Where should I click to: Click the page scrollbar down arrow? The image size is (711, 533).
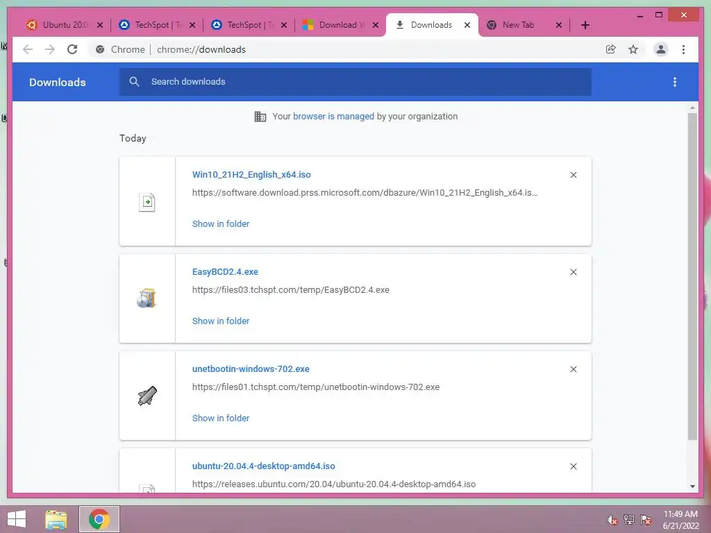tap(692, 487)
